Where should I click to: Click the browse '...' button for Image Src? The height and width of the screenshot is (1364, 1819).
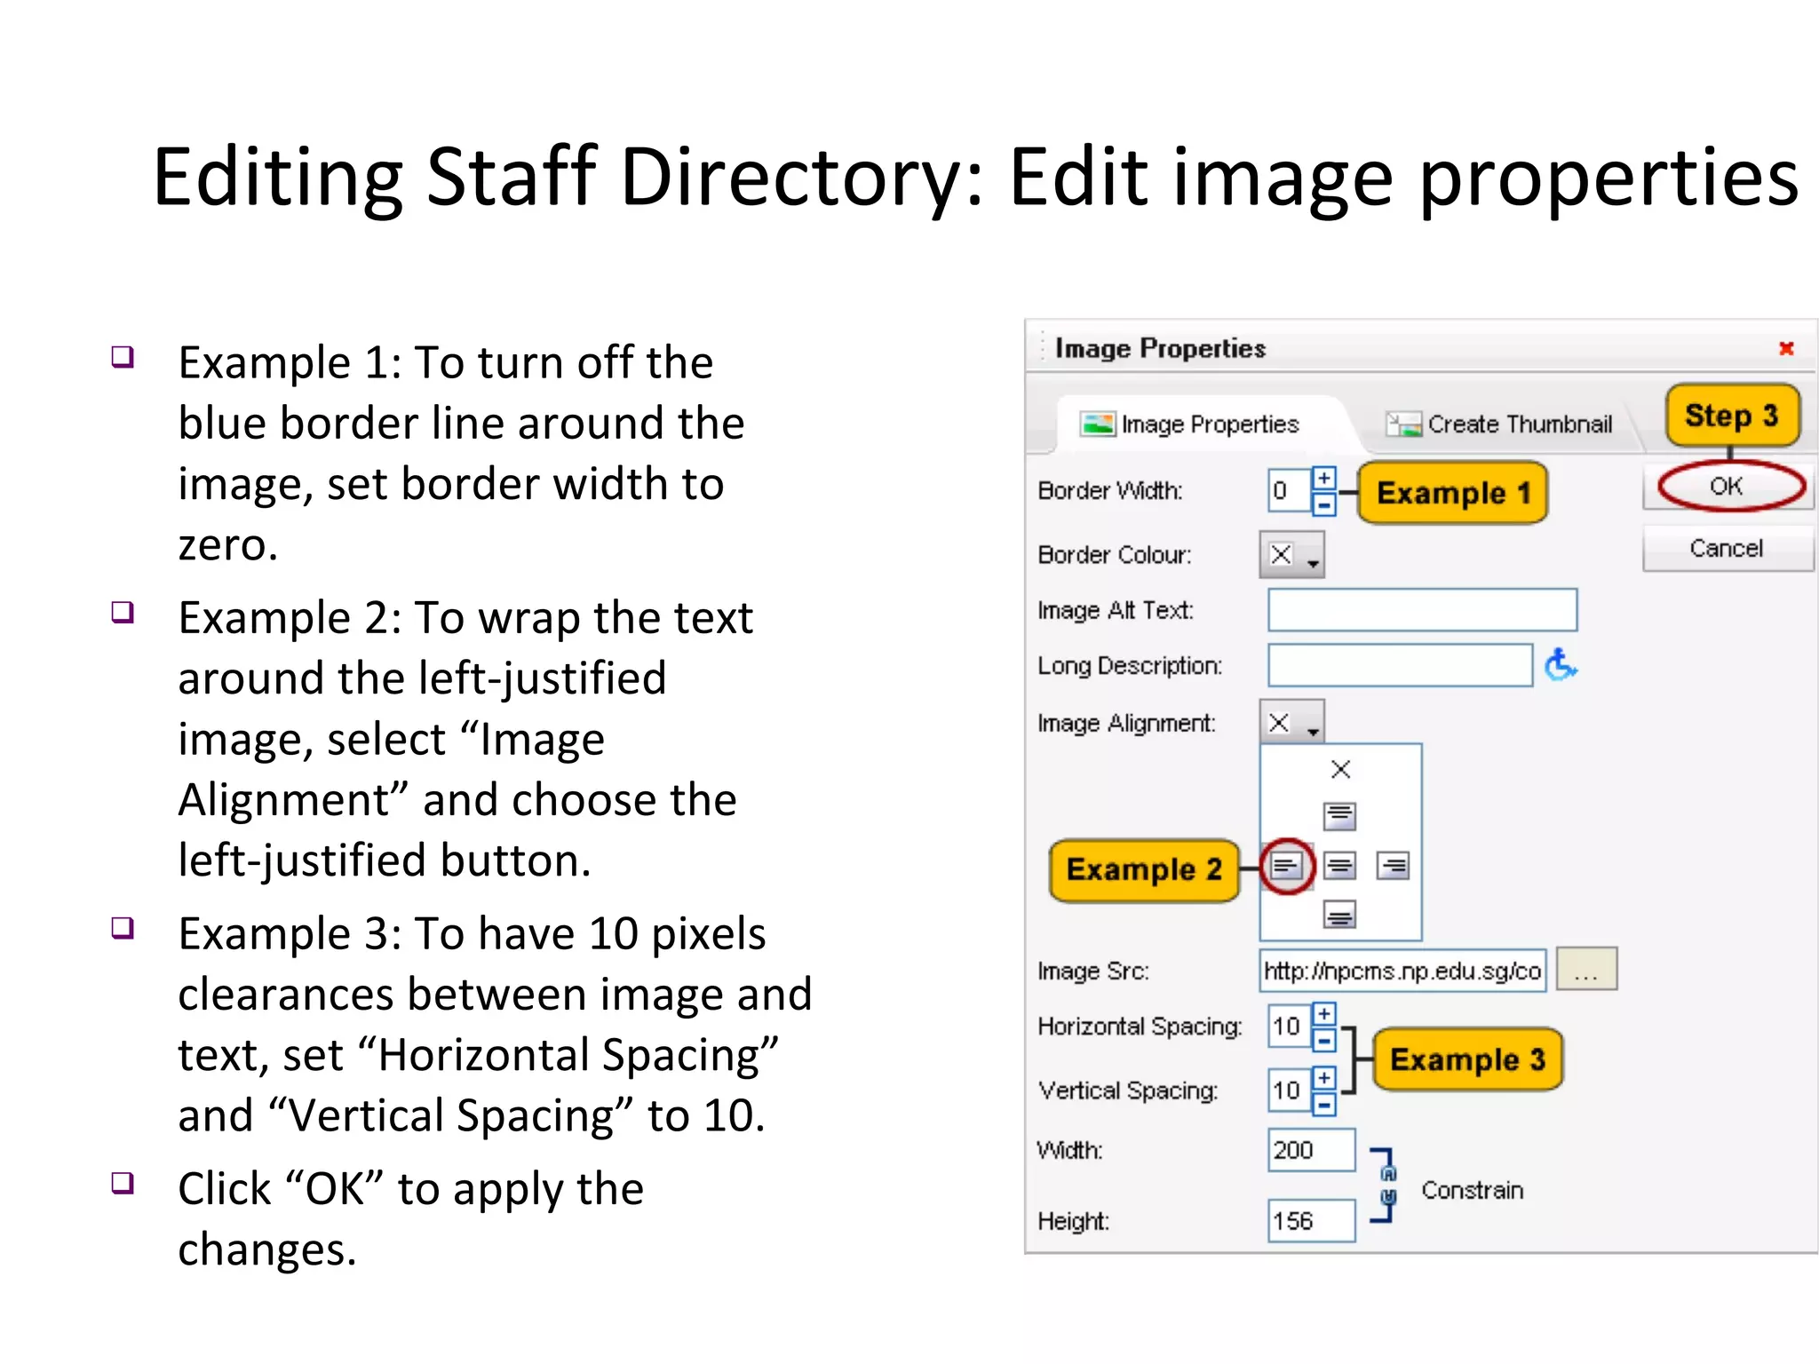pyautogui.click(x=1587, y=969)
